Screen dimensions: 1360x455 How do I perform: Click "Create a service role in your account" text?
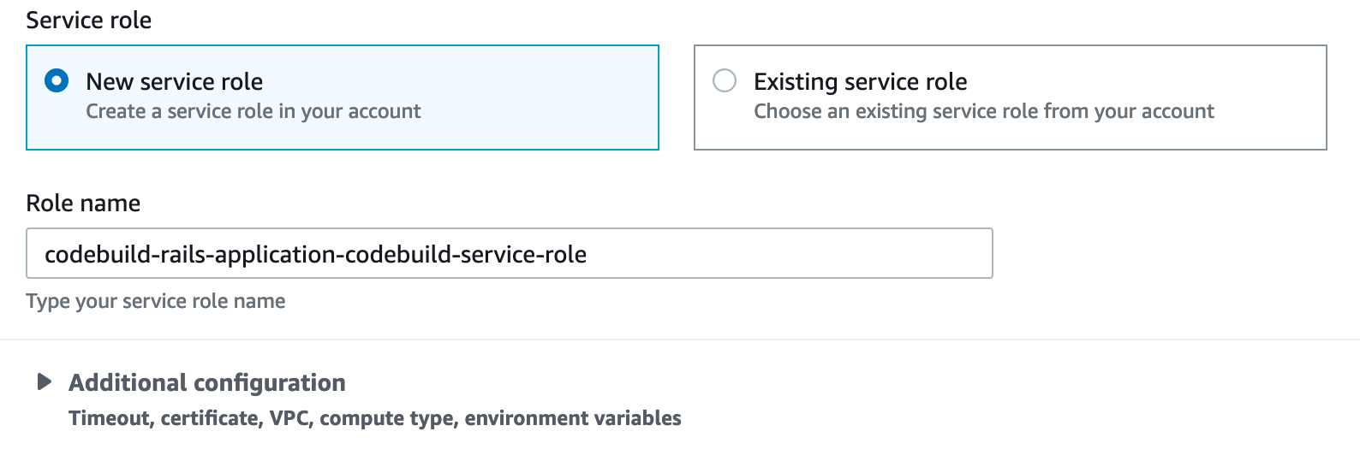[254, 112]
